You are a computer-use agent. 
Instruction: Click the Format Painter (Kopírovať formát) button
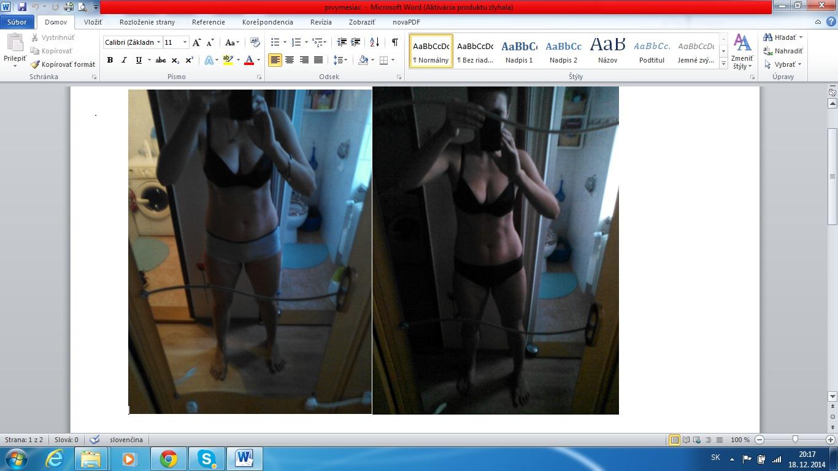(63, 64)
